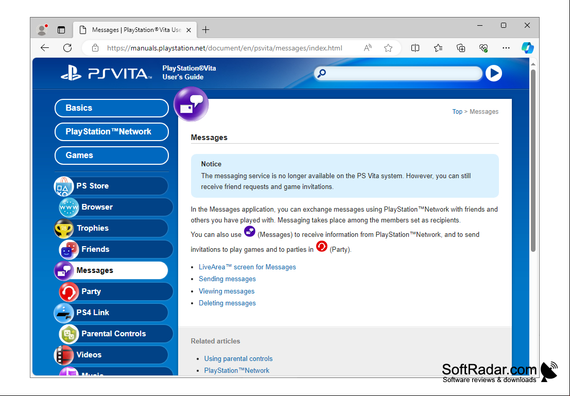Select Videos in the sidebar
The height and width of the screenshot is (396, 570).
tap(111, 354)
